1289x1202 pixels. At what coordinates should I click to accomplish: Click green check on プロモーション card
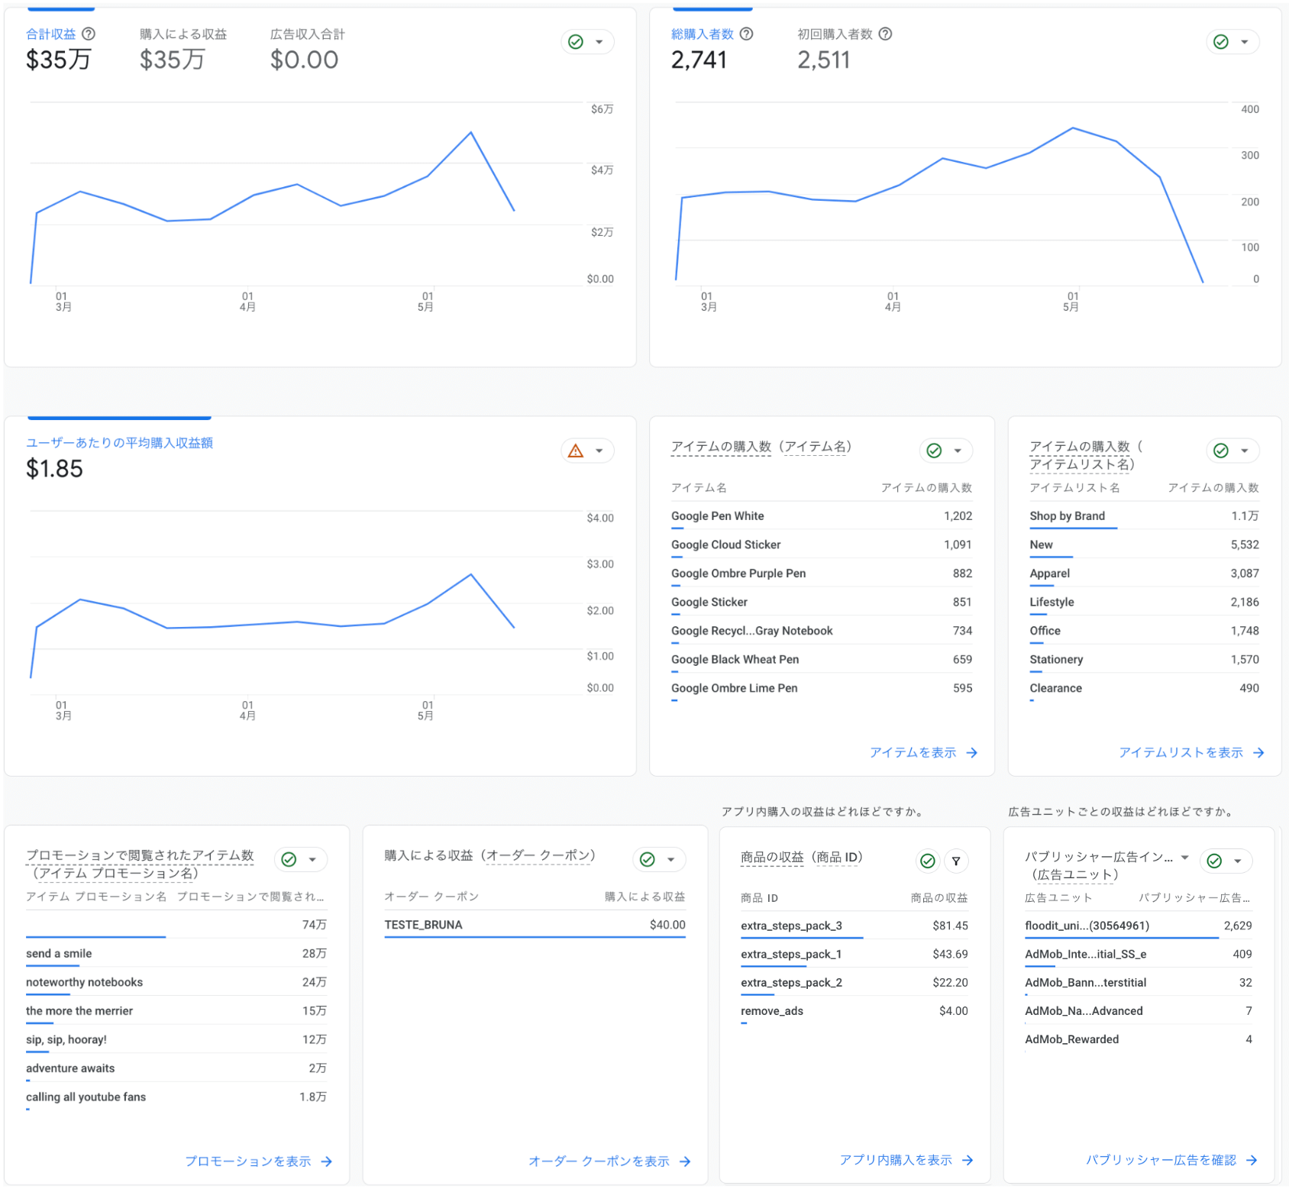click(289, 859)
